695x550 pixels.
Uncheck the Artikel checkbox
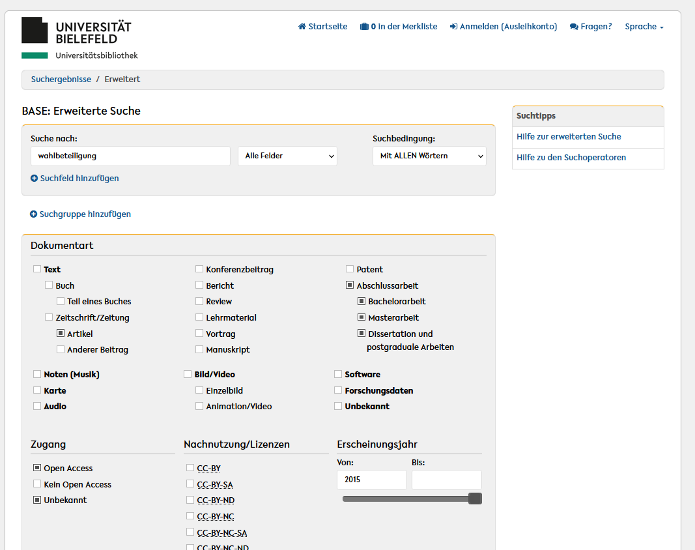coord(61,332)
